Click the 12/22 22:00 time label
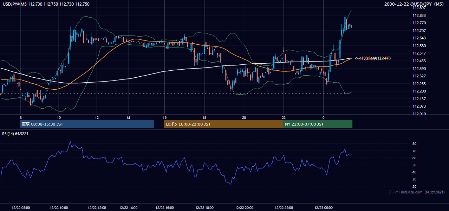The width and height of the screenshot is (449, 211). click(284, 207)
